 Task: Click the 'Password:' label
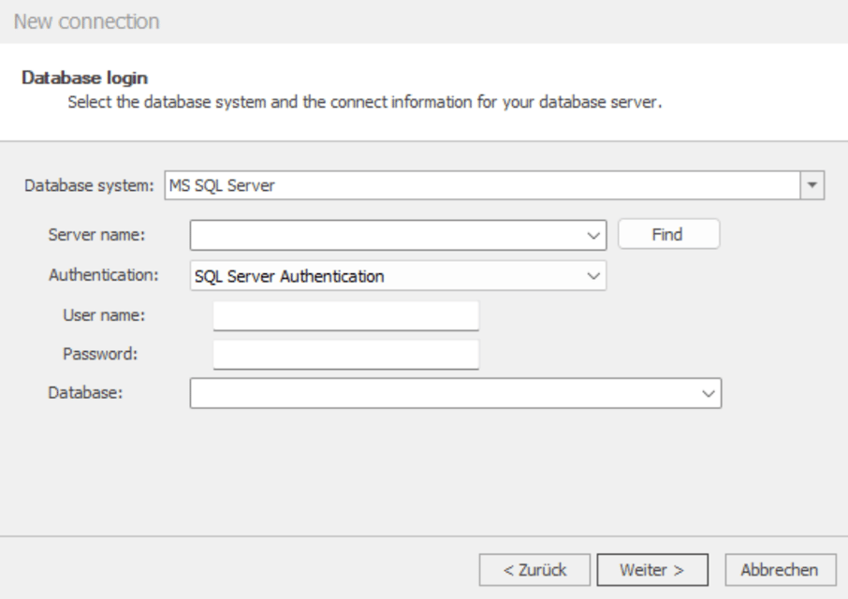100,354
